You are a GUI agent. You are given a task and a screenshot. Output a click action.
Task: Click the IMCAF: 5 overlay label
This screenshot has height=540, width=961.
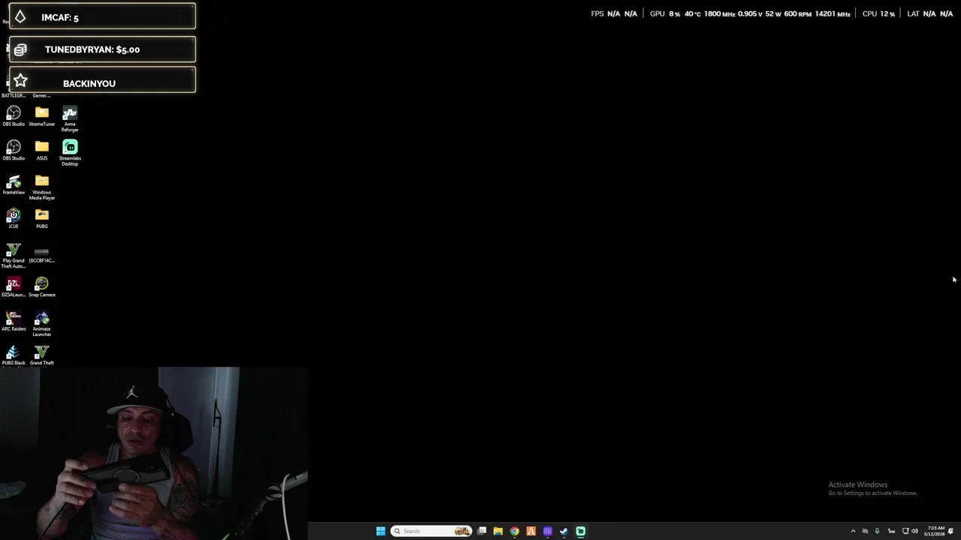60,17
